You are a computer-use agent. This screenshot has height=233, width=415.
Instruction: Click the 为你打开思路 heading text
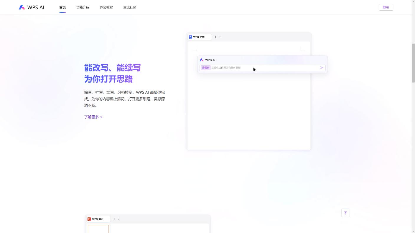pos(108,79)
